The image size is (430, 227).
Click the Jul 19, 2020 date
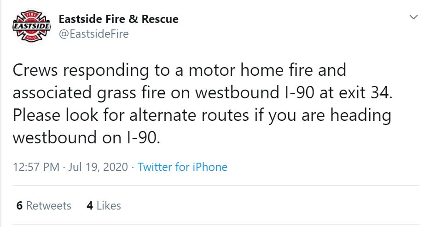tap(97, 166)
